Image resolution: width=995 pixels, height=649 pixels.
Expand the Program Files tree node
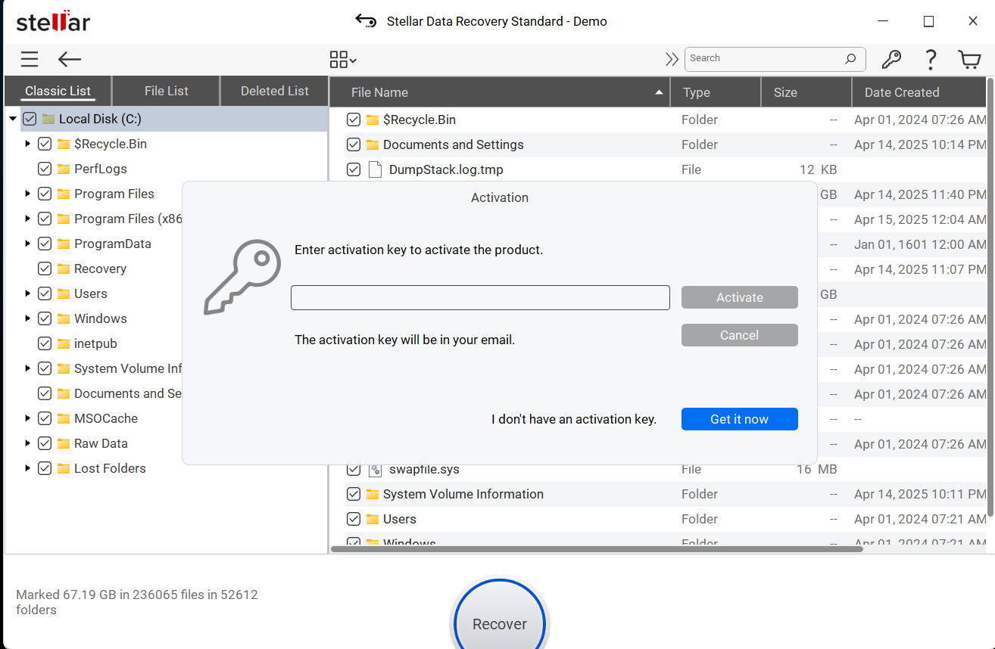(28, 194)
